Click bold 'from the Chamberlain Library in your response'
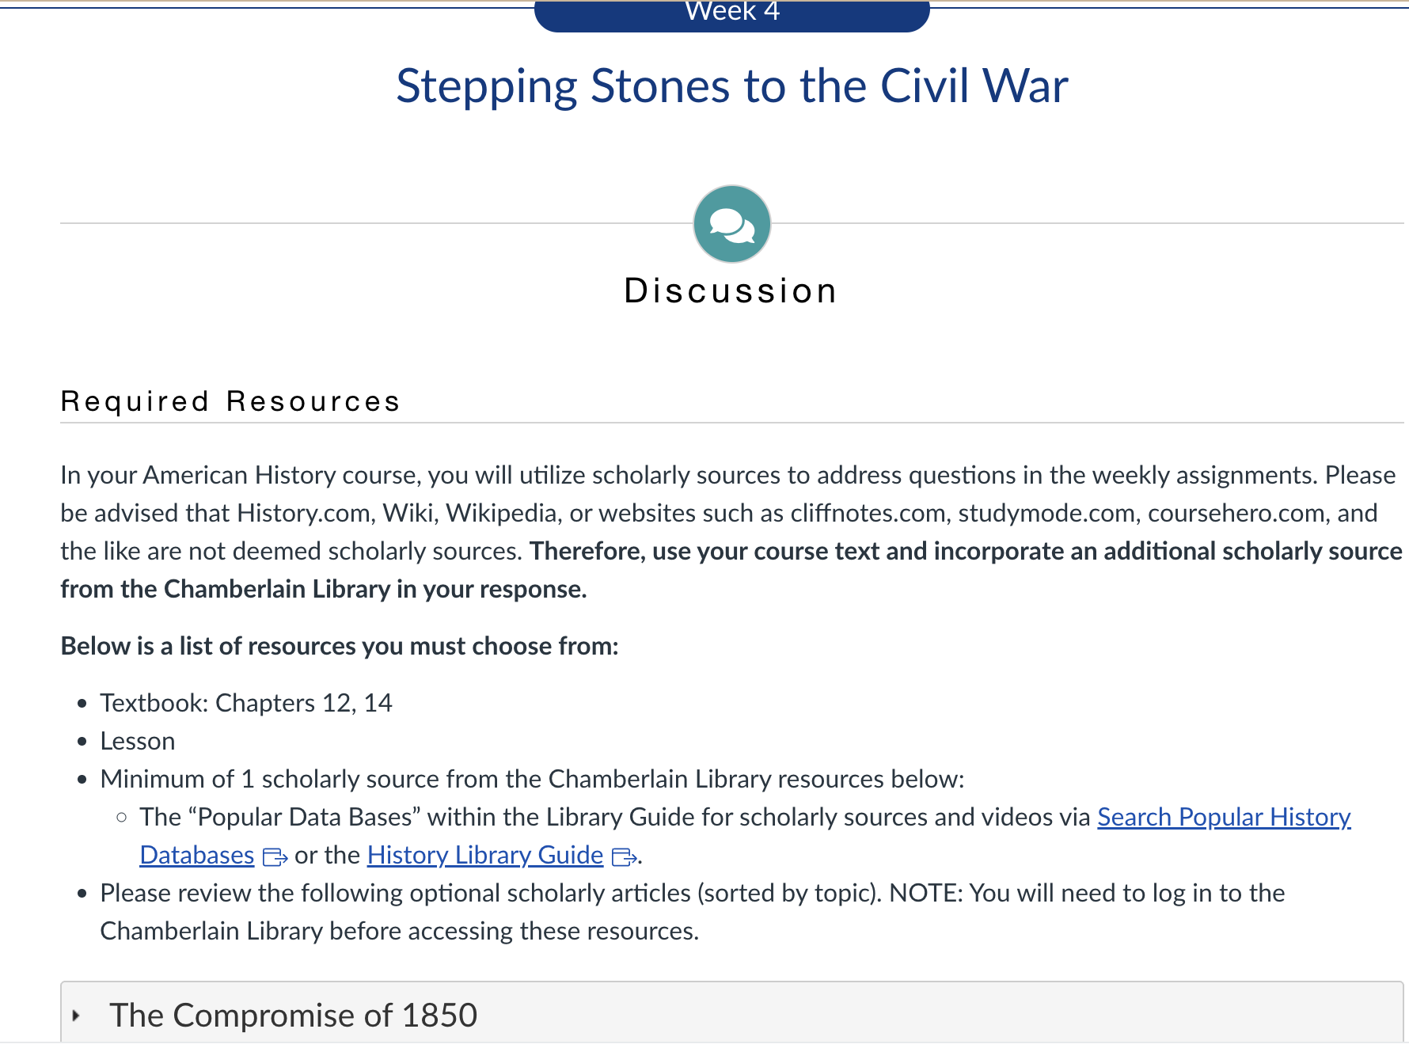This screenshot has width=1409, height=1048. point(323,589)
